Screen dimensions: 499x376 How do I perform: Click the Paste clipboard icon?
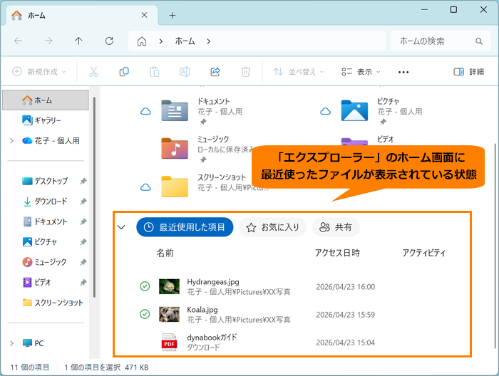point(155,72)
